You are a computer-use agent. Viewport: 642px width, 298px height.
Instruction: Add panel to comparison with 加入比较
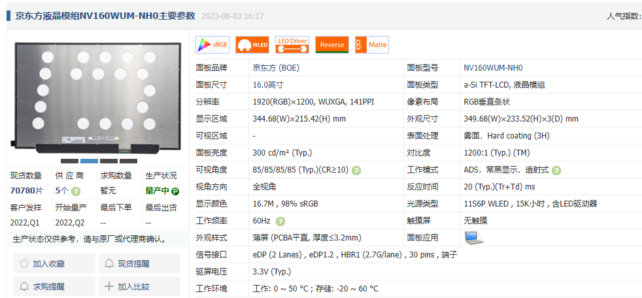tap(140, 286)
